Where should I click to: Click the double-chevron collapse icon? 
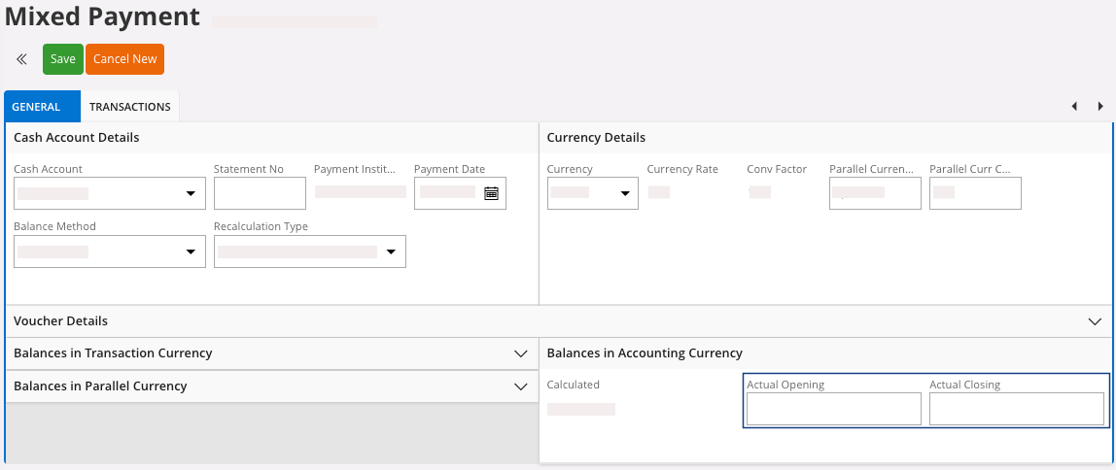21,59
